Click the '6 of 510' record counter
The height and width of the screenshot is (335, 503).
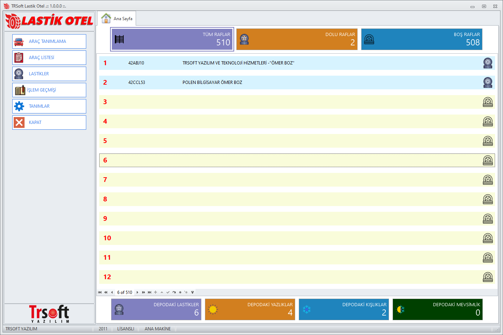(124, 292)
